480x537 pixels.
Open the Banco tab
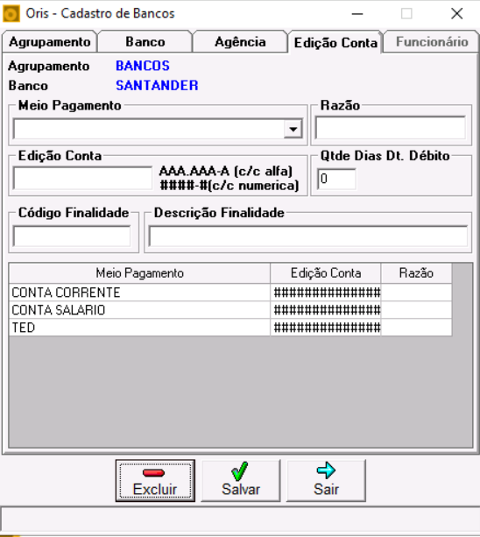coord(145,42)
